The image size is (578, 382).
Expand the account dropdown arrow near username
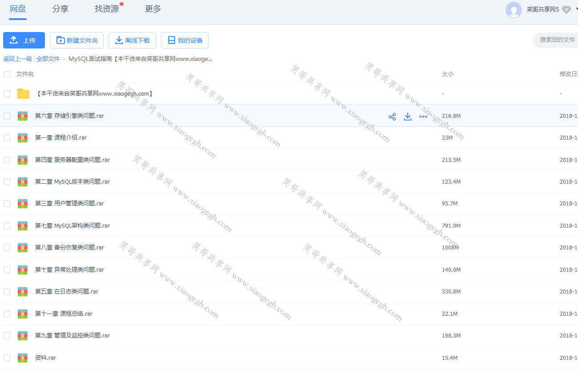click(576, 9)
